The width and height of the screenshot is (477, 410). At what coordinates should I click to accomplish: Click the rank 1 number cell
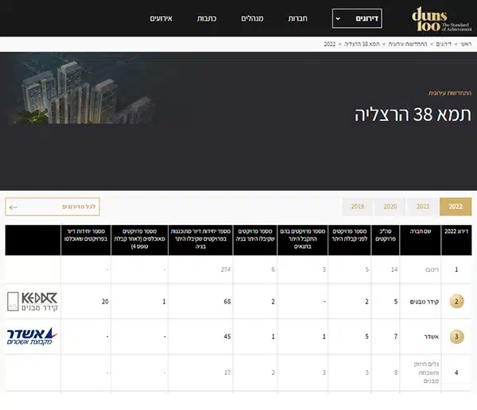[x=456, y=269]
